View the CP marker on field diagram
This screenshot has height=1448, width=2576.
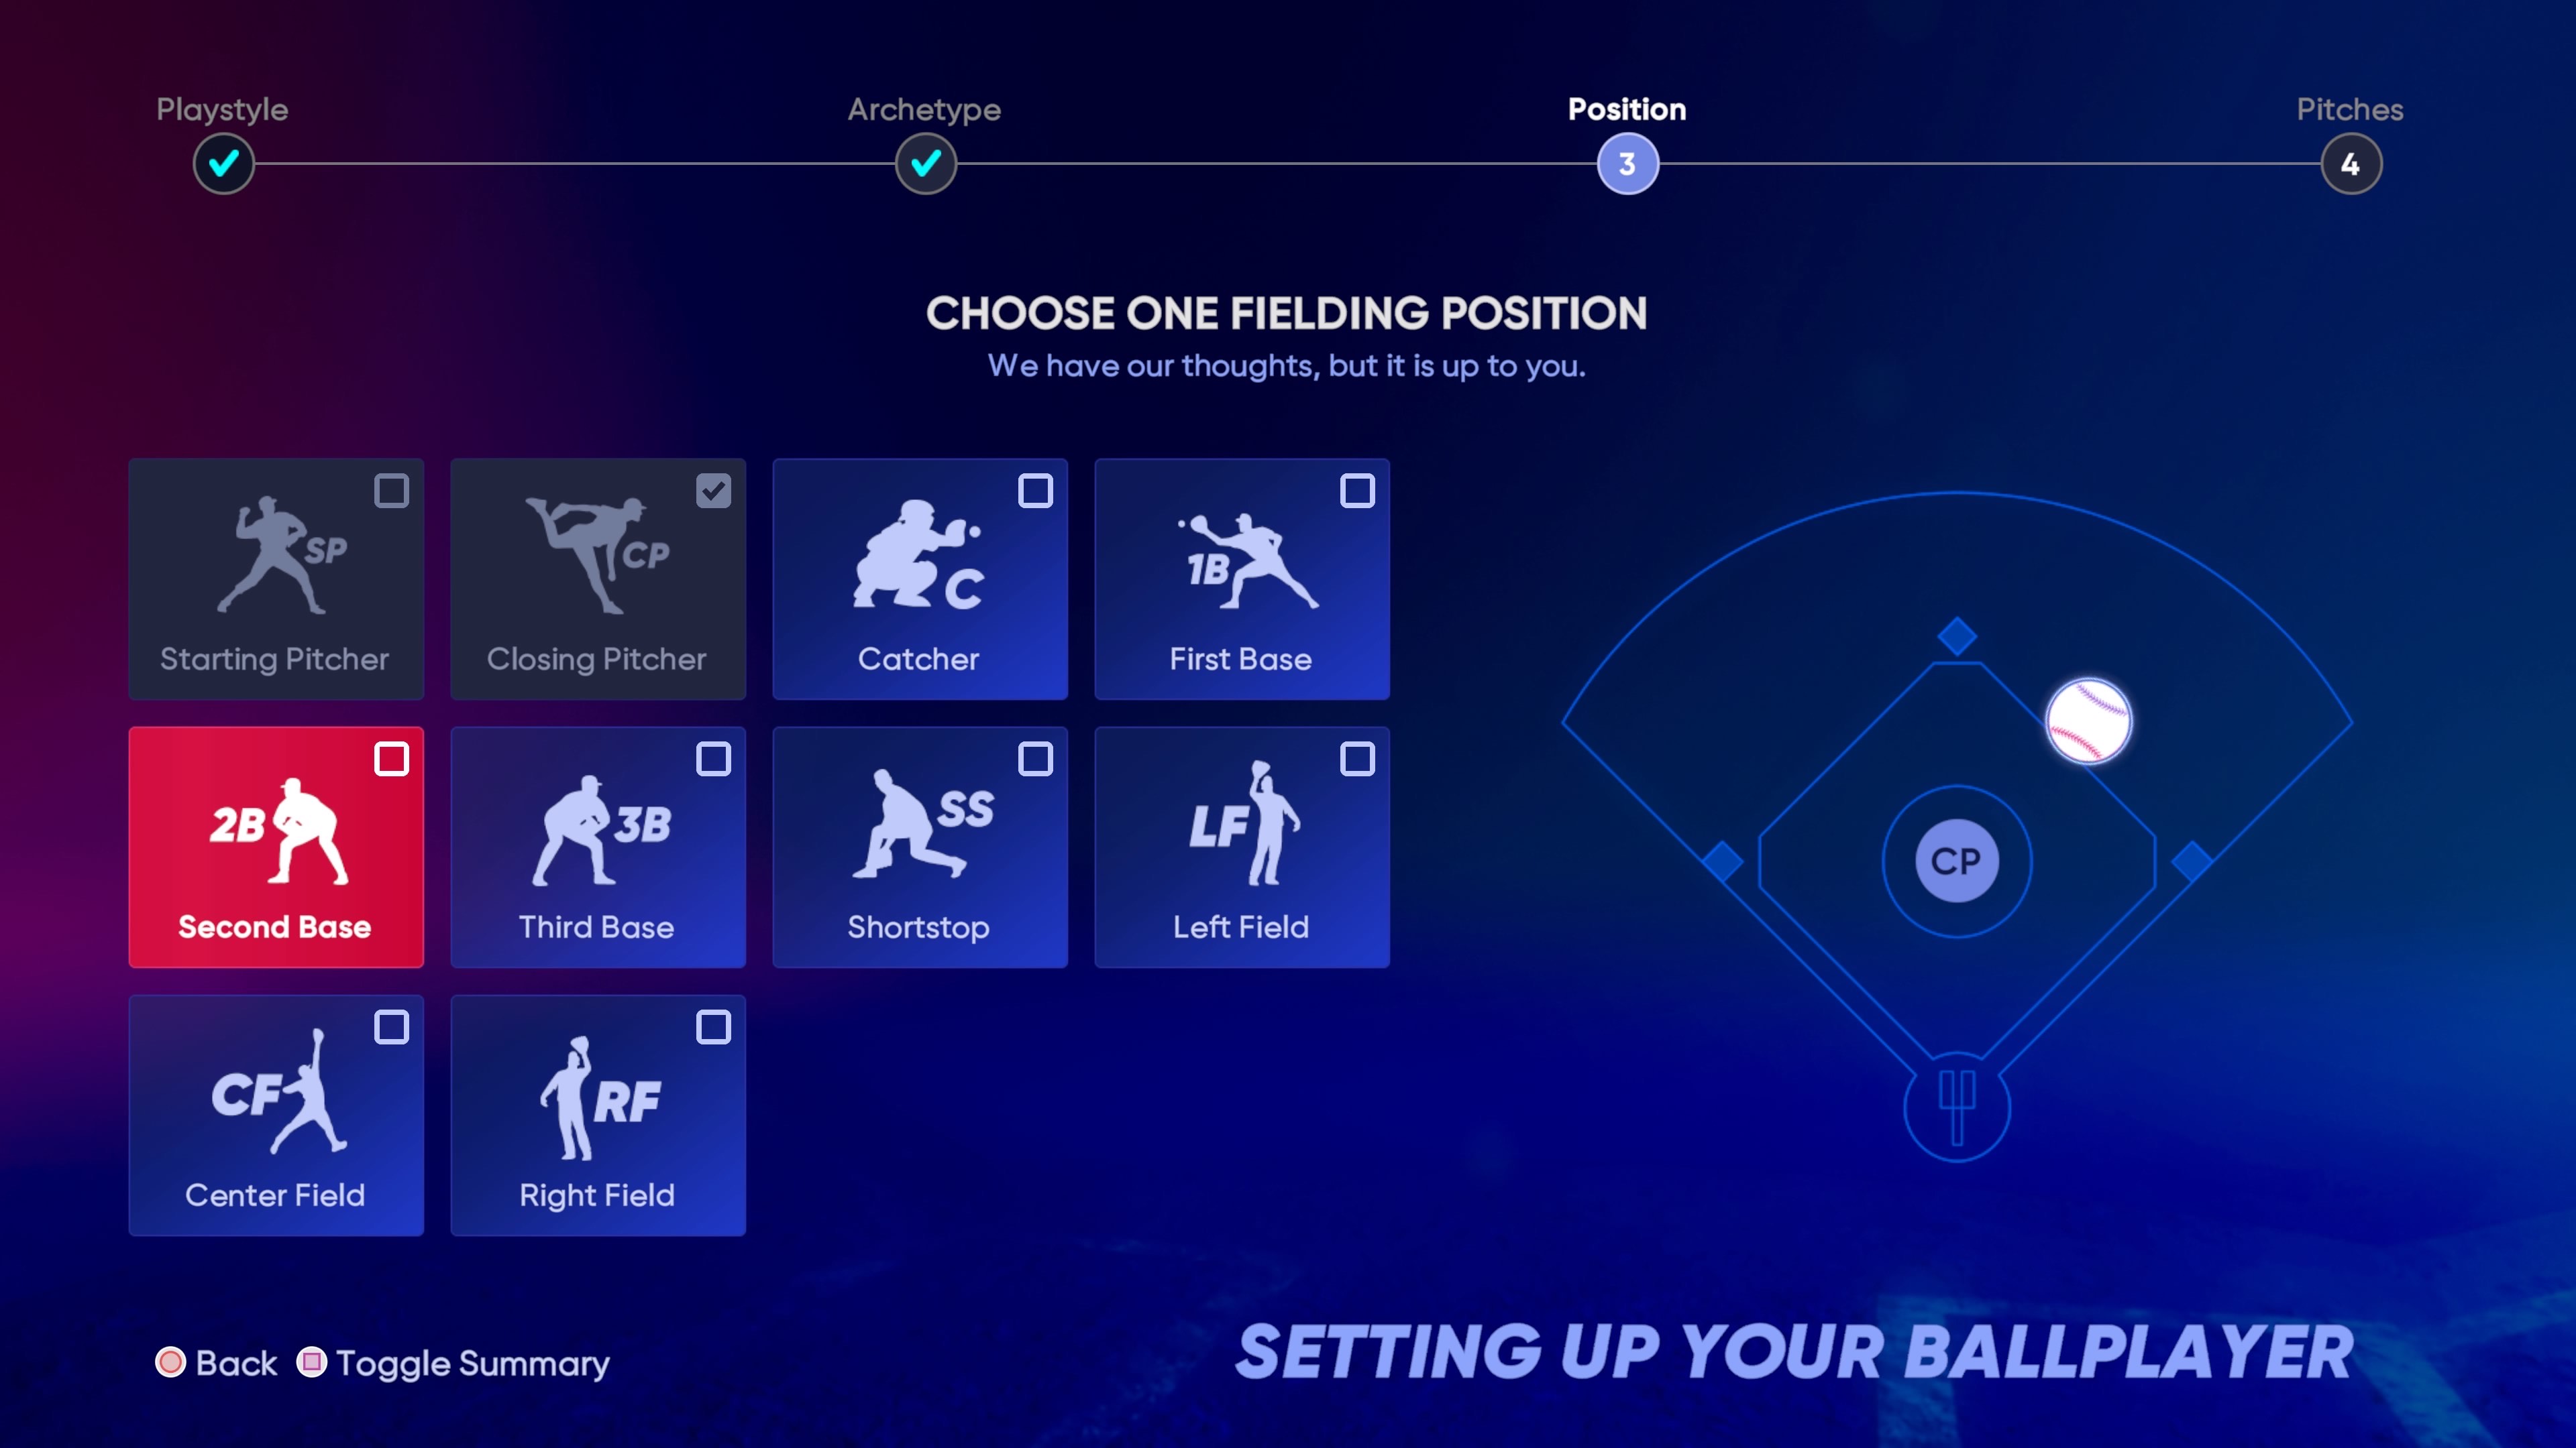pos(1953,861)
